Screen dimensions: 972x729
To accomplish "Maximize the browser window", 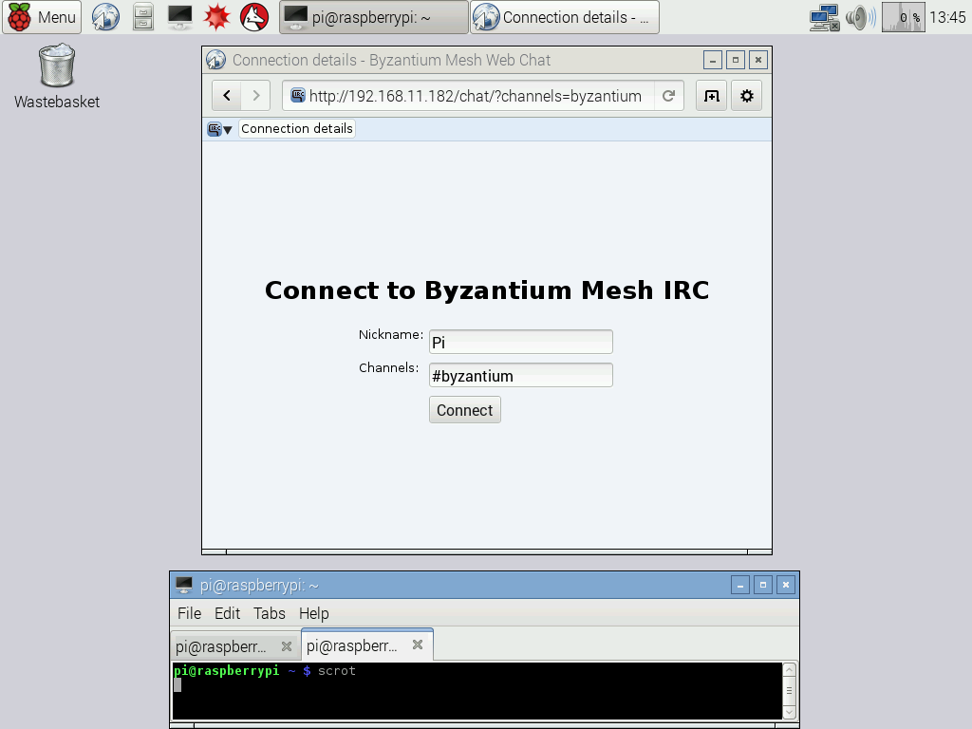I will pyautogui.click(x=736, y=60).
